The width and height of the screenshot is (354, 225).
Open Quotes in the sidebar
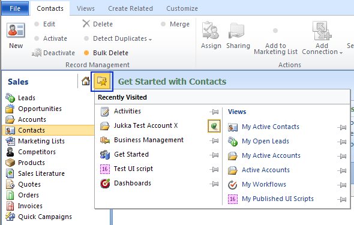tap(23, 184)
